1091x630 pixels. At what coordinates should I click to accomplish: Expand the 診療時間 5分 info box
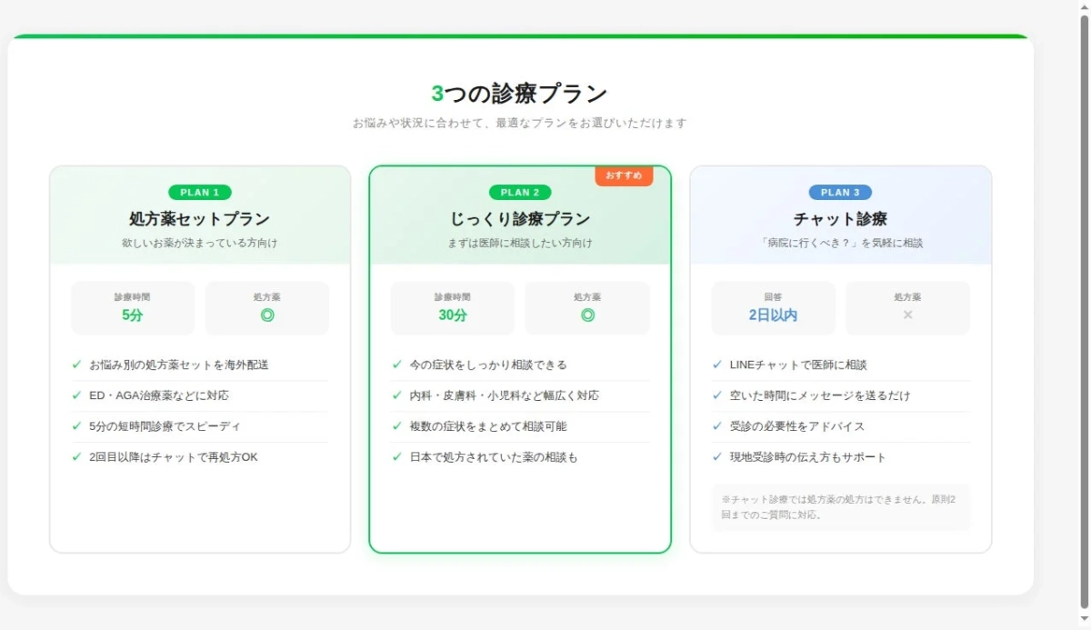tap(133, 308)
